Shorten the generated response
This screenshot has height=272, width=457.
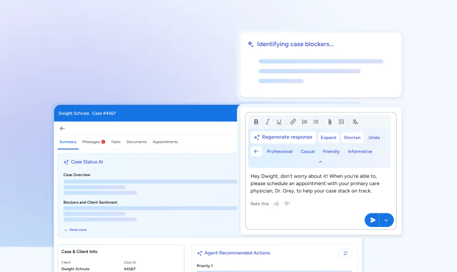(352, 137)
